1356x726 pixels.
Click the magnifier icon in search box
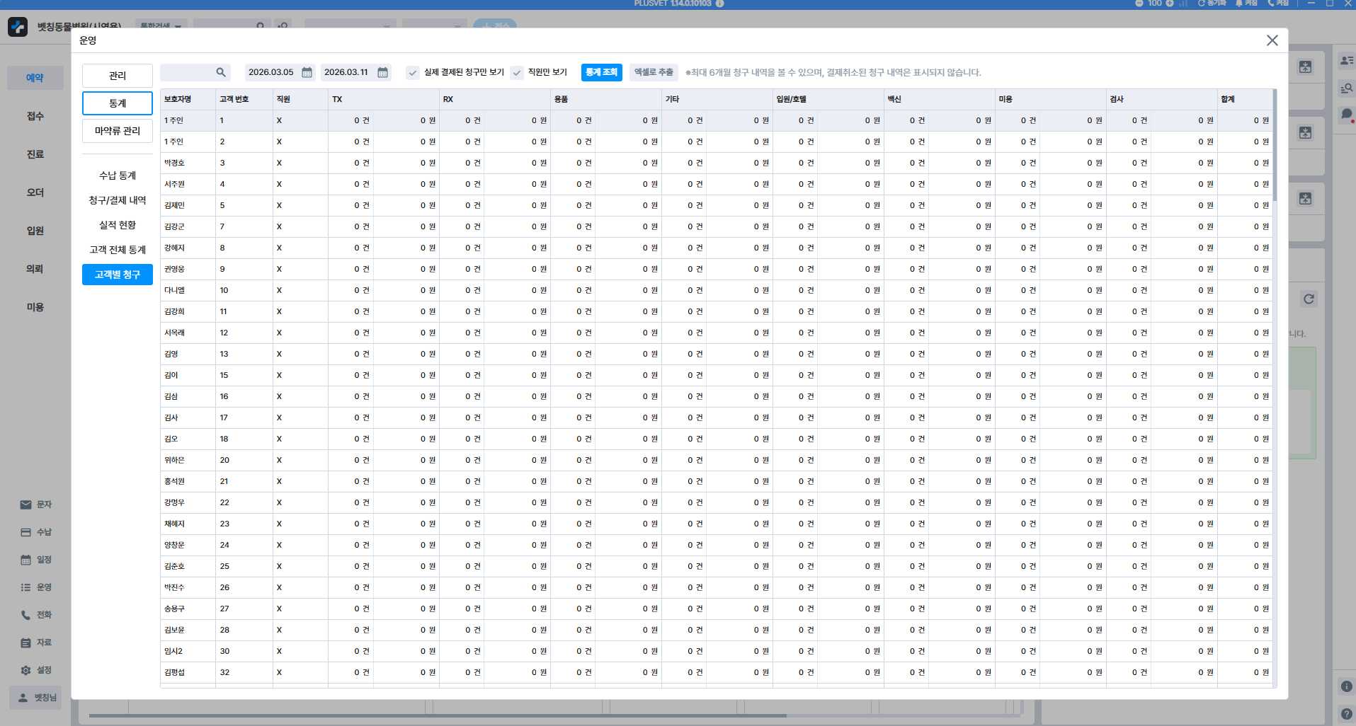pos(221,72)
